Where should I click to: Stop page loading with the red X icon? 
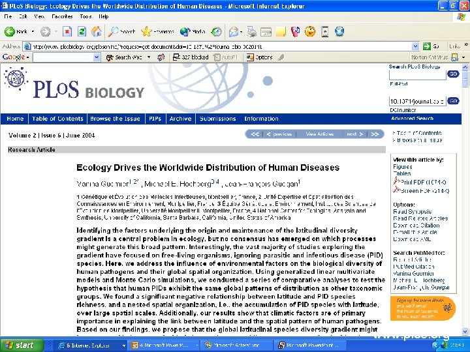pyautogui.click(x=67, y=31)
